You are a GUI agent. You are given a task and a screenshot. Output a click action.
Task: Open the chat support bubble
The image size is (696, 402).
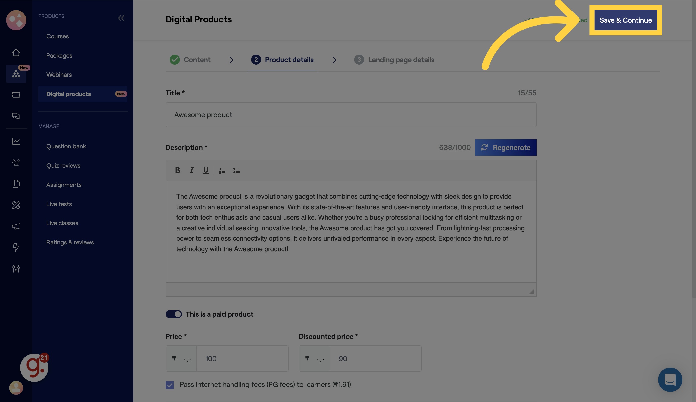[x=670, y=379]
